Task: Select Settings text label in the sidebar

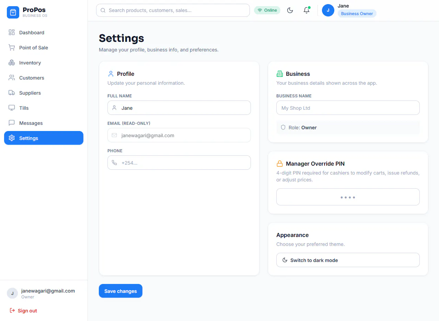Action: point(28,138)
